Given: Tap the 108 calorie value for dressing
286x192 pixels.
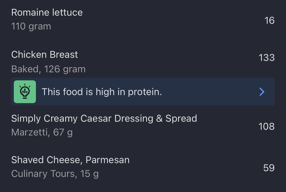Looking at the screenshot, I should coord(266,126).
